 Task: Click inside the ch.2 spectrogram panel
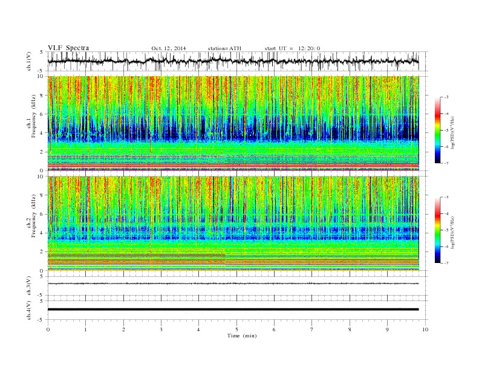point(233,223)
